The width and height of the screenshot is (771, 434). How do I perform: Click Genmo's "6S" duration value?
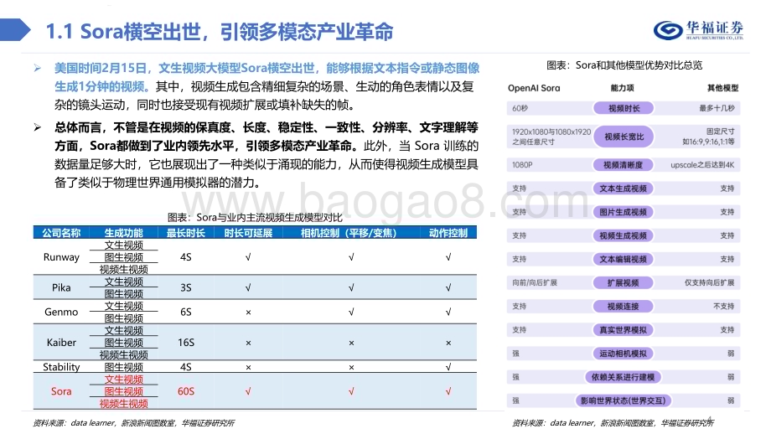(186, 313)
